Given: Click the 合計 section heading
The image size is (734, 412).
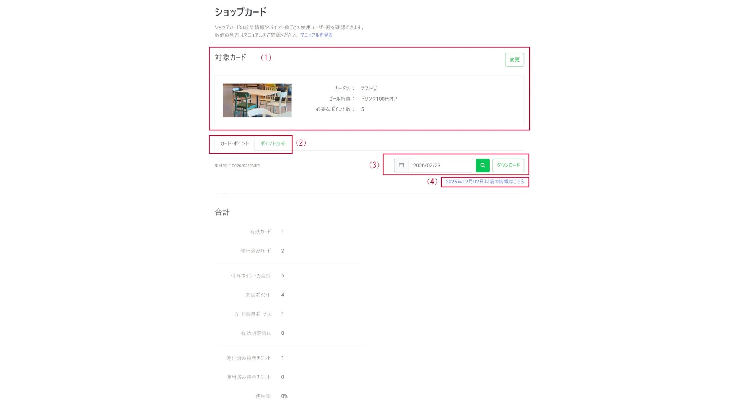Looking at the screenshot, I should tap(222, 212).
